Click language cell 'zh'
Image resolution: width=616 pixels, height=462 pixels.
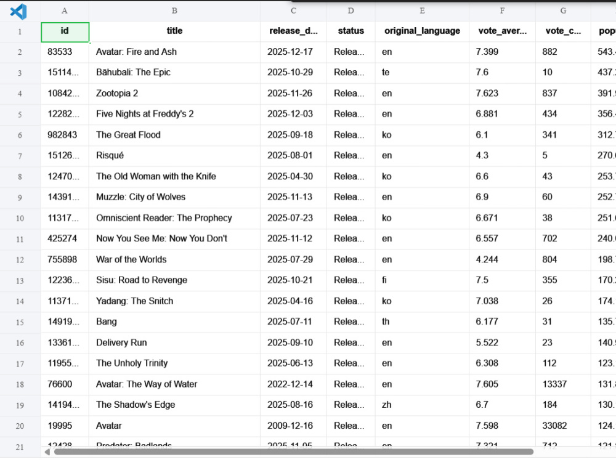point(422,405)
